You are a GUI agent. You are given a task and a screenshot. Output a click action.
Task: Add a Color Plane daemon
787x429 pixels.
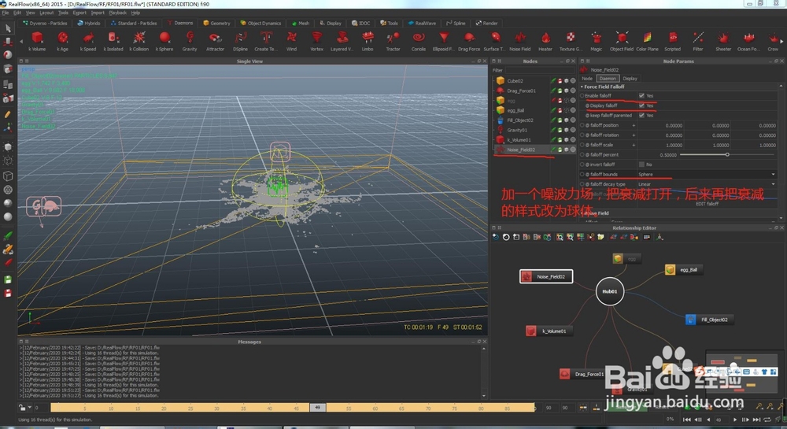click(x=647, y=42)
